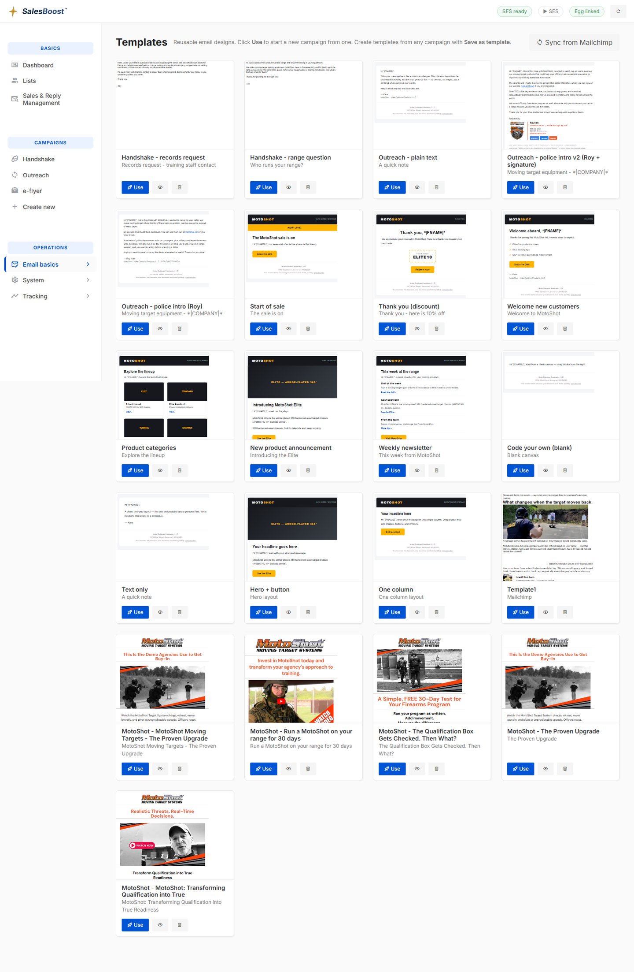Preview the Handshake - records request template

coord(160,187)
